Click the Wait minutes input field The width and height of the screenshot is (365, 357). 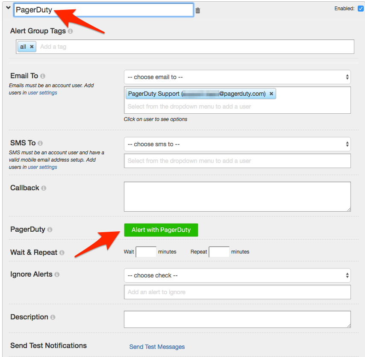pos(146,252)
